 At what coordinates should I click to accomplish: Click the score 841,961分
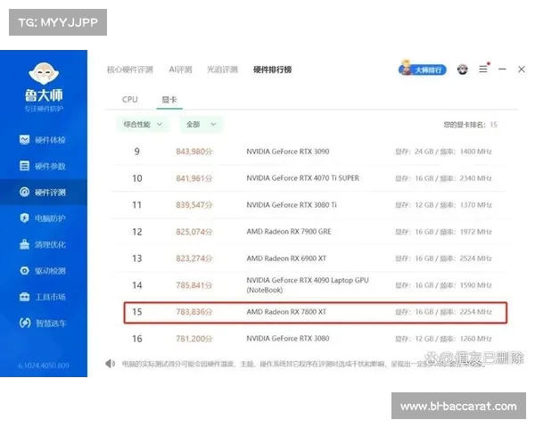(x=194, y=178)
